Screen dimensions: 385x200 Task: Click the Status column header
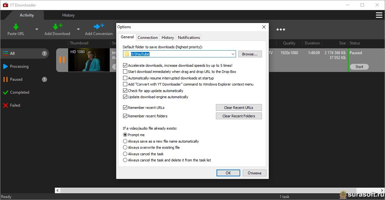pos(355,43)
